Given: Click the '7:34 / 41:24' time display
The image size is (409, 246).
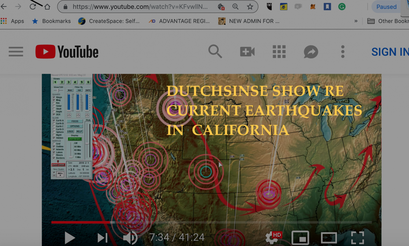Looking at the screenshot, I should pyautogui.click(x=177, y=237).
